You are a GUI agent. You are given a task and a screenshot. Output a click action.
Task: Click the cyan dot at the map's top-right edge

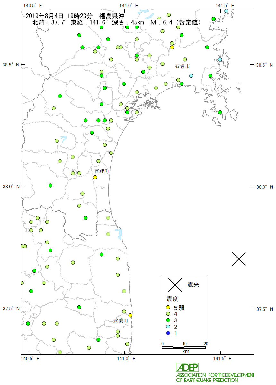click(x=226, y=11)
